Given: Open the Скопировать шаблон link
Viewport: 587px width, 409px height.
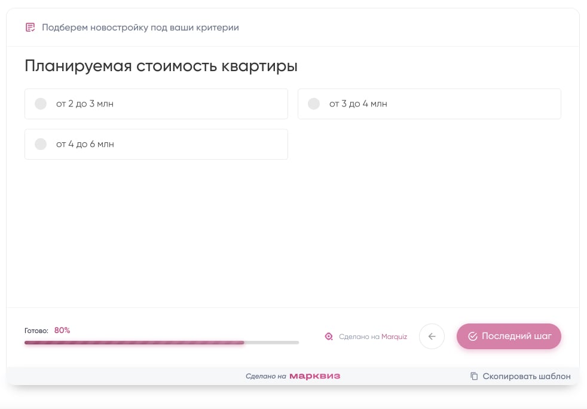Looking at the screenshot, I should point(526,376).
